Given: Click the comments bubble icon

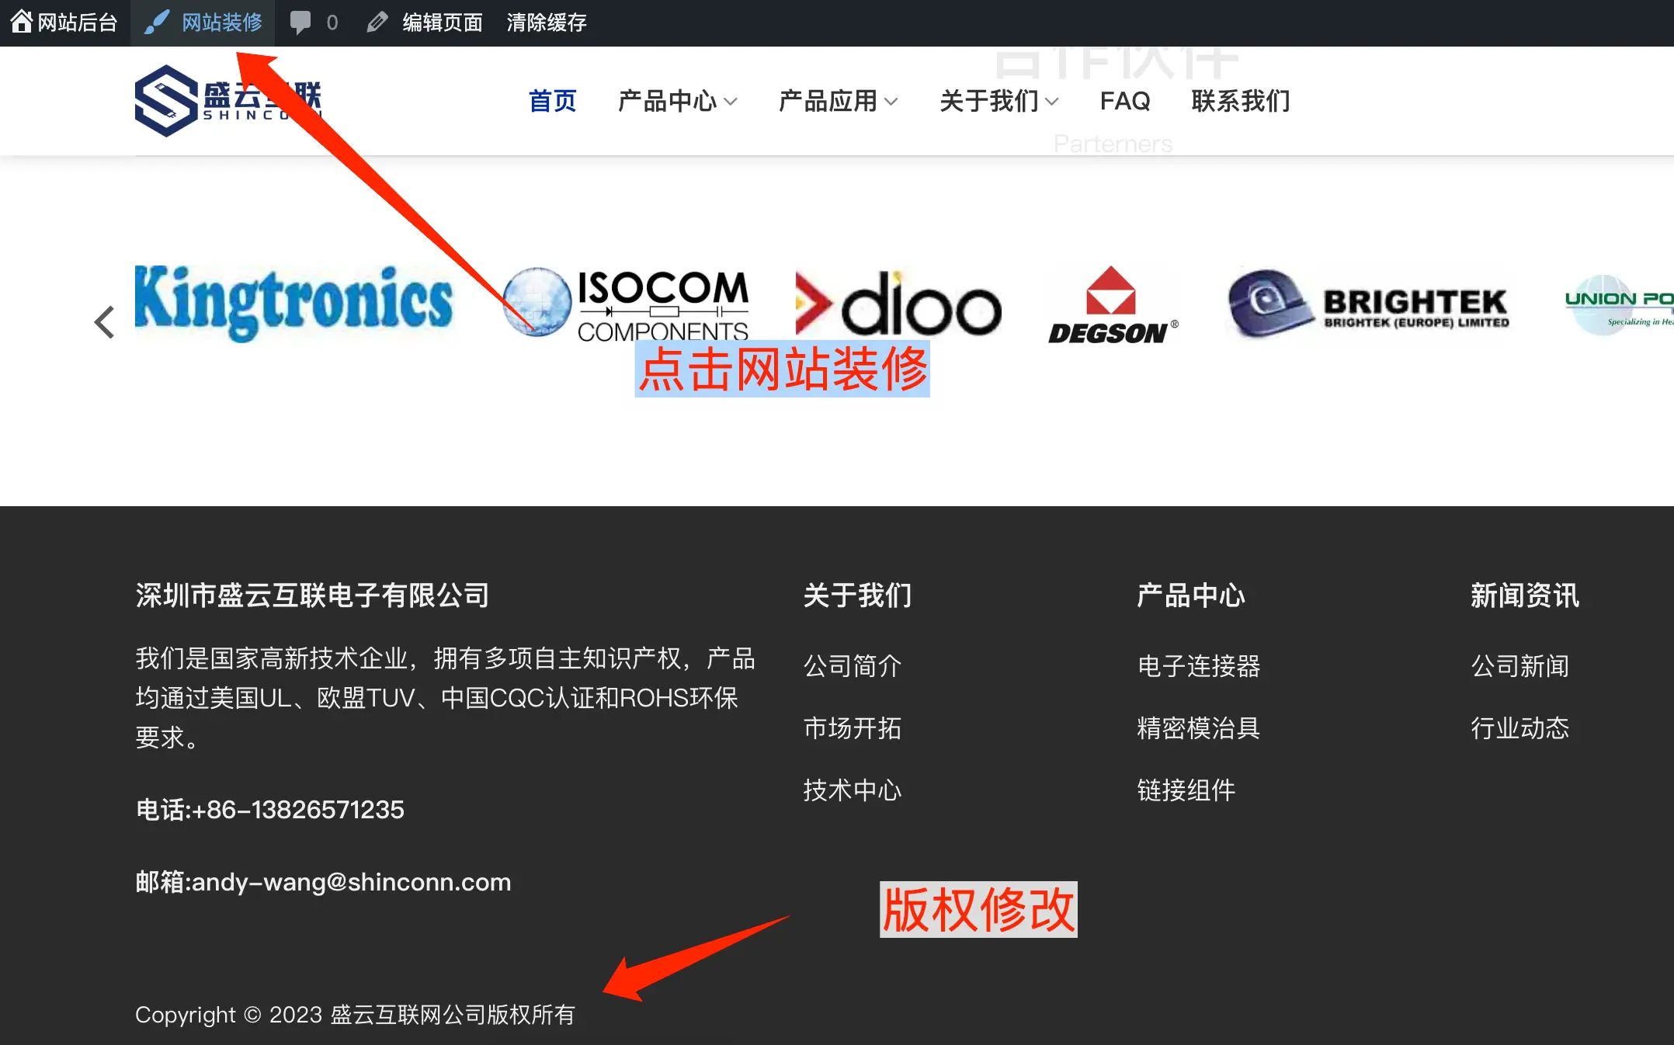Looking at the screenshot, I should pyautogui.click(x=300, y=22).
